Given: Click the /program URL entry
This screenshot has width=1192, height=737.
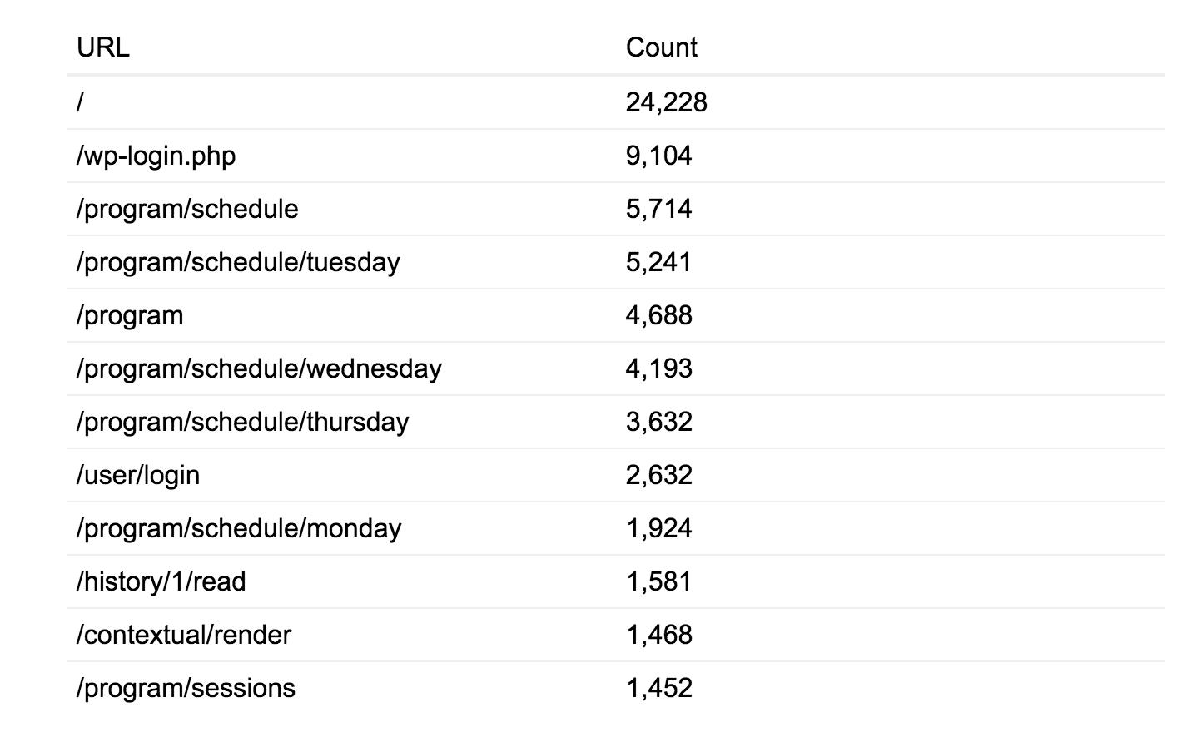Looking at the screenshot, I should pyautogui.click(x=130, y=315).
